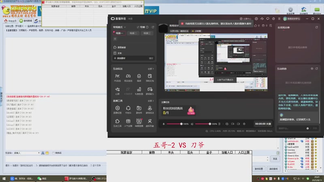Screen dimensions: 324x182
Task: Open the 礼物投票 gift vote icon
Action: (139, 91)
